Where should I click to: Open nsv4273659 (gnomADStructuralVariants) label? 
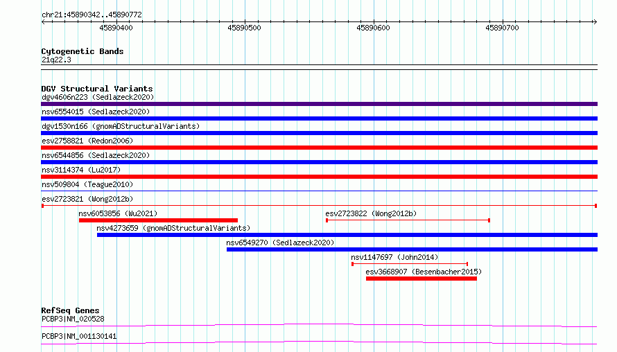click(x=173, y=228)
